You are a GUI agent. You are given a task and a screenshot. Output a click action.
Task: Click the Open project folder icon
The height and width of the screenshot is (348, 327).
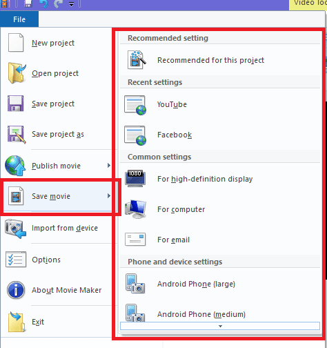[x=17, y=73]
